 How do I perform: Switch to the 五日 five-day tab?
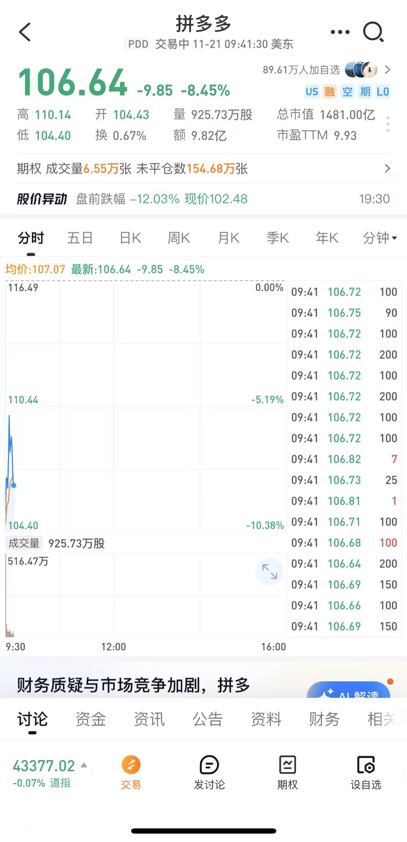point(80,238)
